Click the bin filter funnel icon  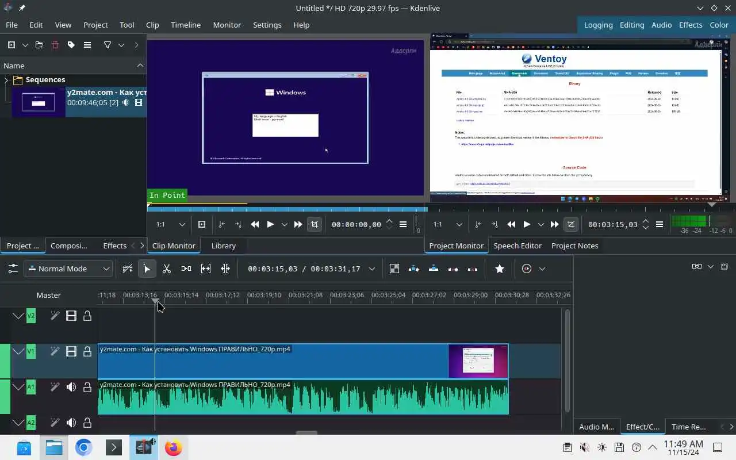coord(108,45)
